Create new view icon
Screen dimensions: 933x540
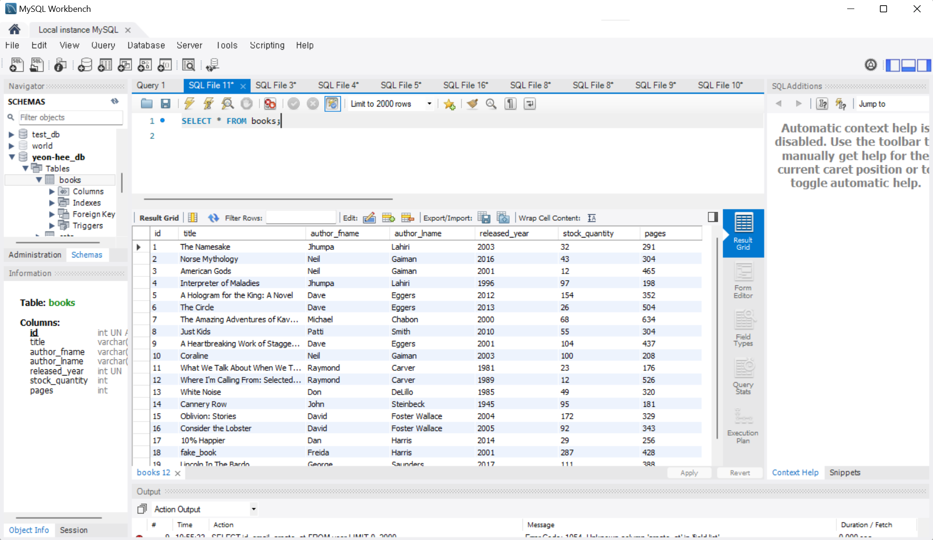125,65
